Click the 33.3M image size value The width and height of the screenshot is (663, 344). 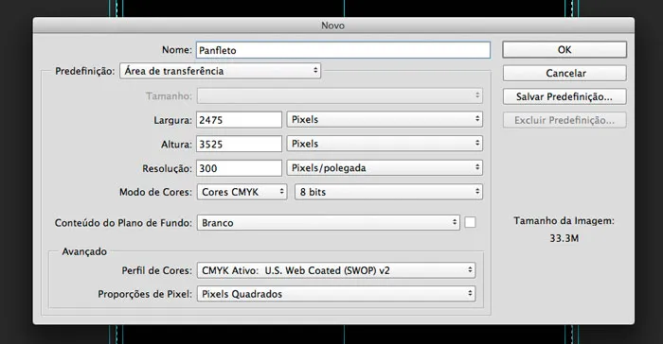point(564,238)
